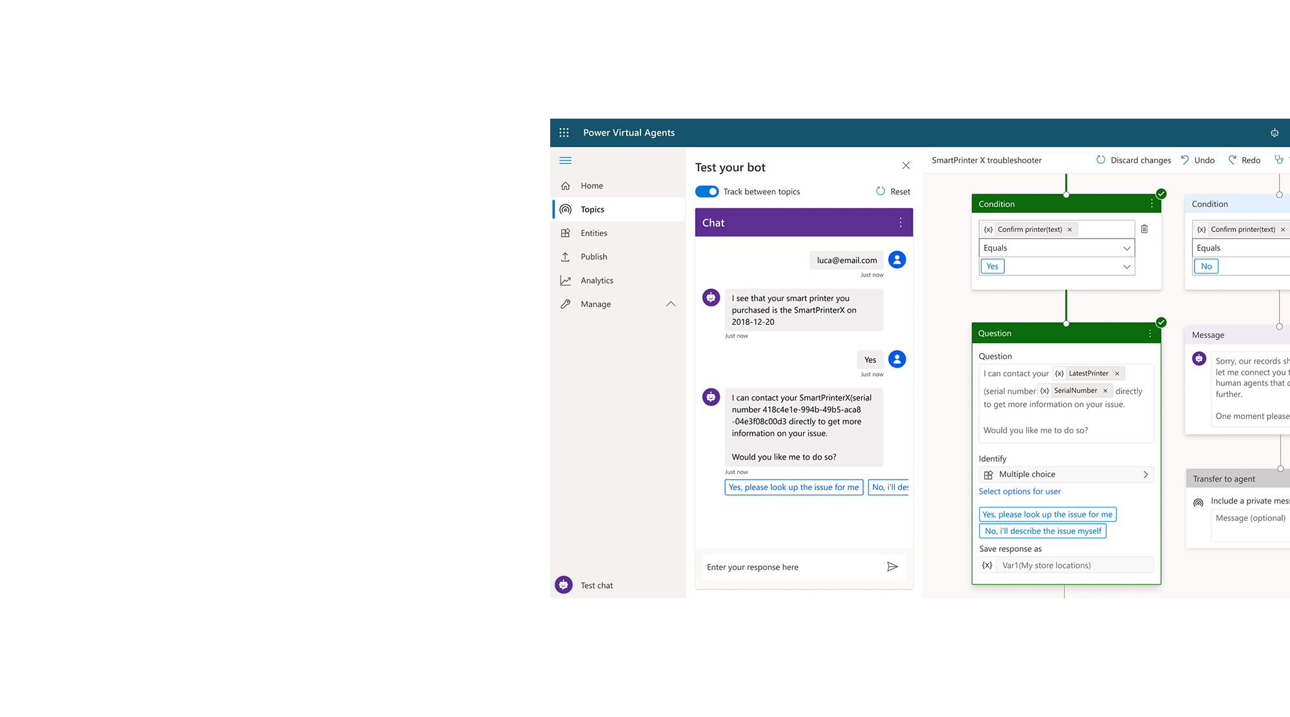
Task: Click the SmartPrinter X troubleshooter title
Action: [986, 160]
